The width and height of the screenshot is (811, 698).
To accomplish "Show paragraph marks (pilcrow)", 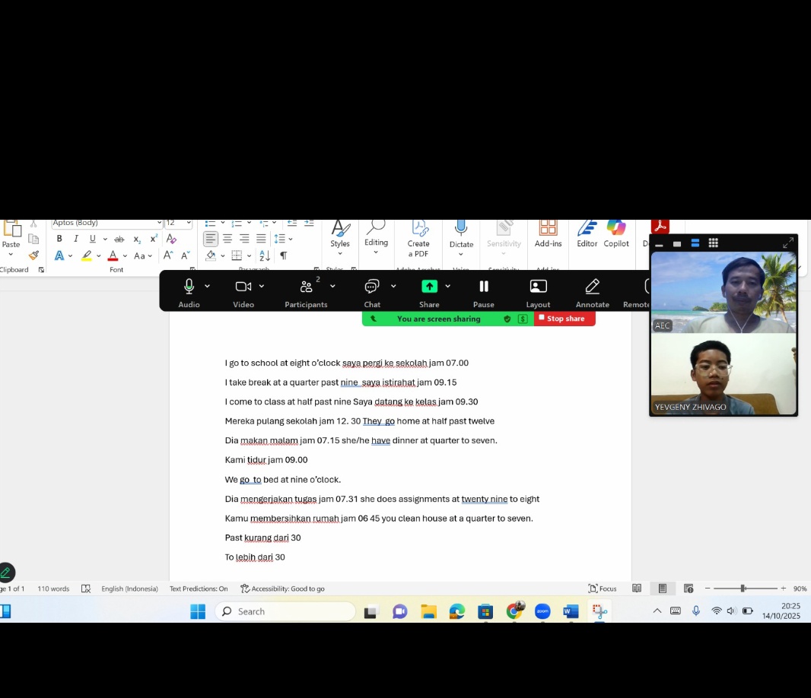I will [284, 255].
